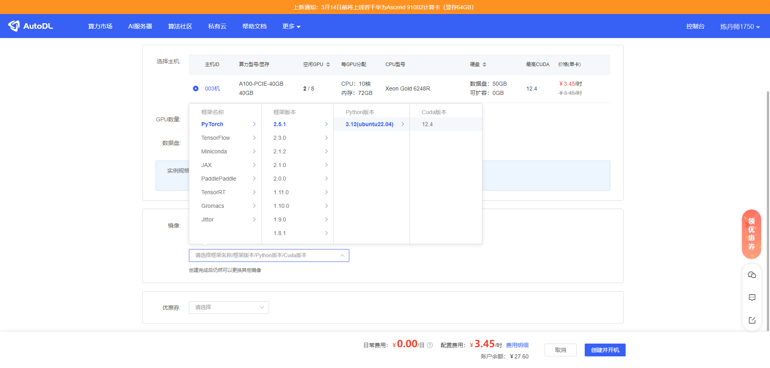Go to AI服务器 page

pyautogui.click(x=140, y=26)
